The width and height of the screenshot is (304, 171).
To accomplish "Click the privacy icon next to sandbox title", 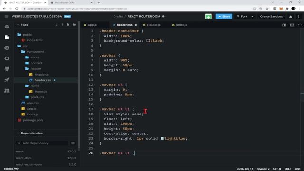I will click(x=163, y=16).
